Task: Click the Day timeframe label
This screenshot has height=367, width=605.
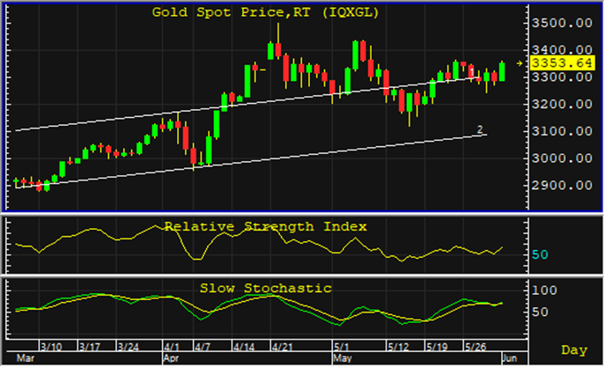Action: coord(574,350)
